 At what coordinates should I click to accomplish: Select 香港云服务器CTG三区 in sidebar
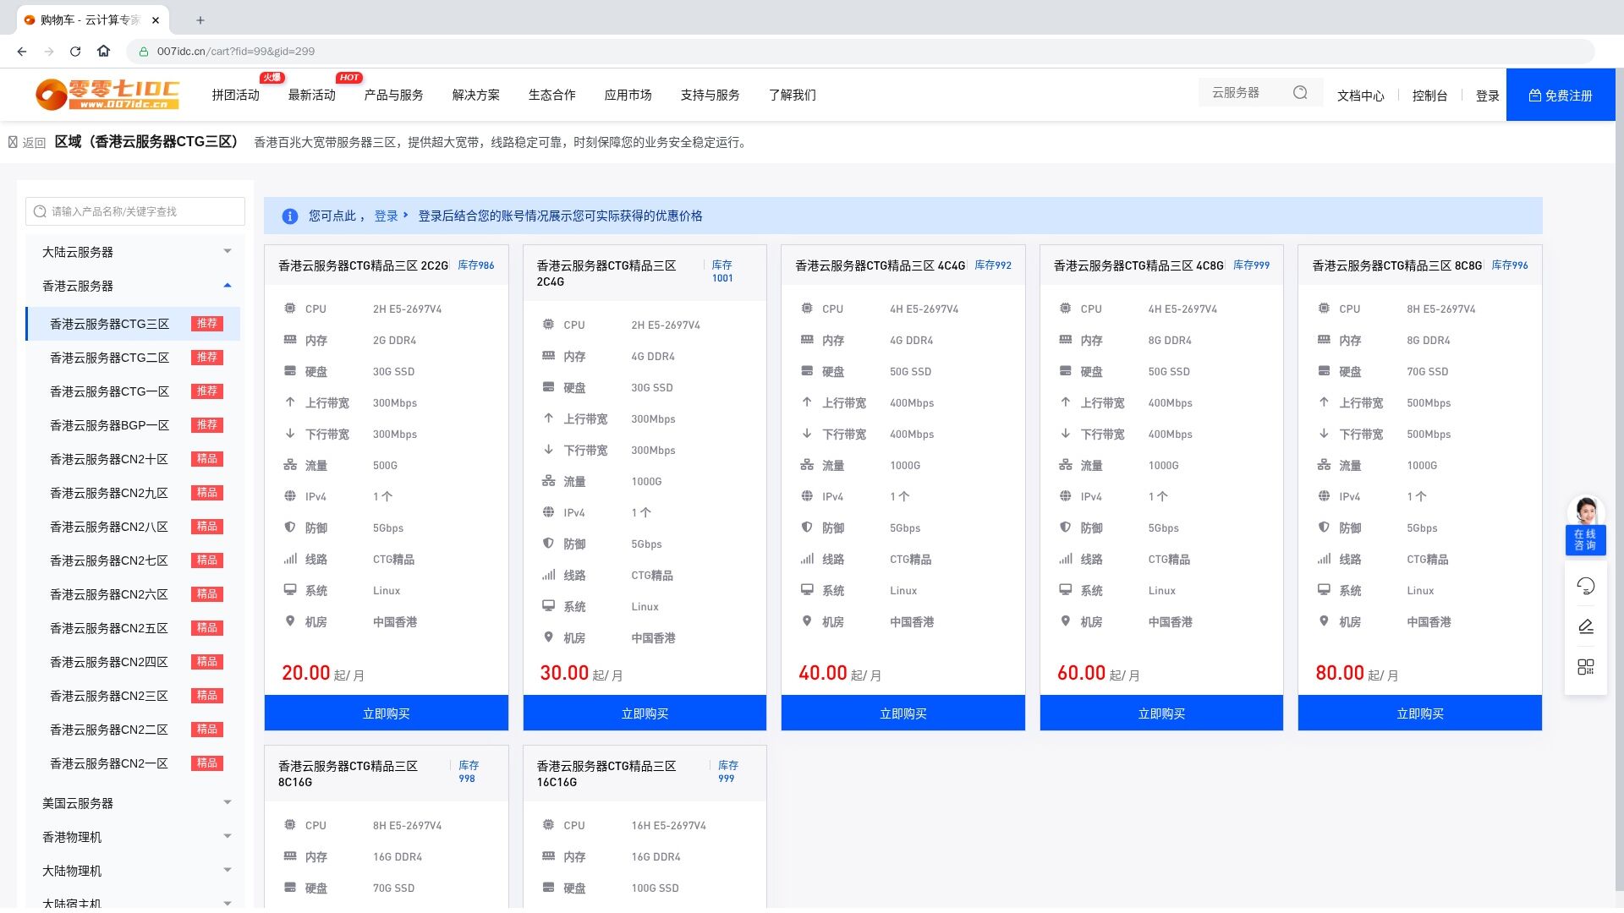tap(134, 324)
